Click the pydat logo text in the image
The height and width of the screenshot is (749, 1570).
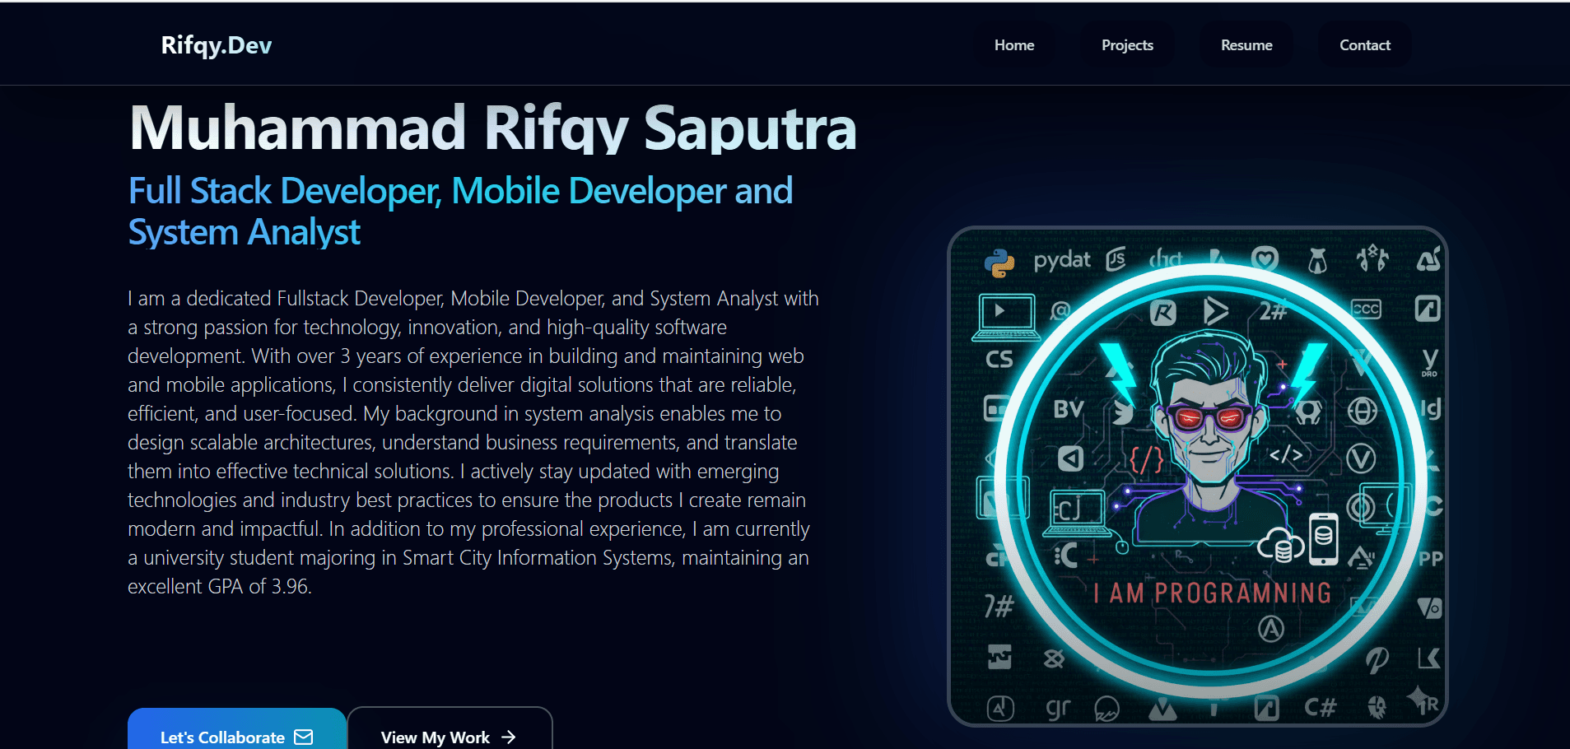(x=1062, y=259)
